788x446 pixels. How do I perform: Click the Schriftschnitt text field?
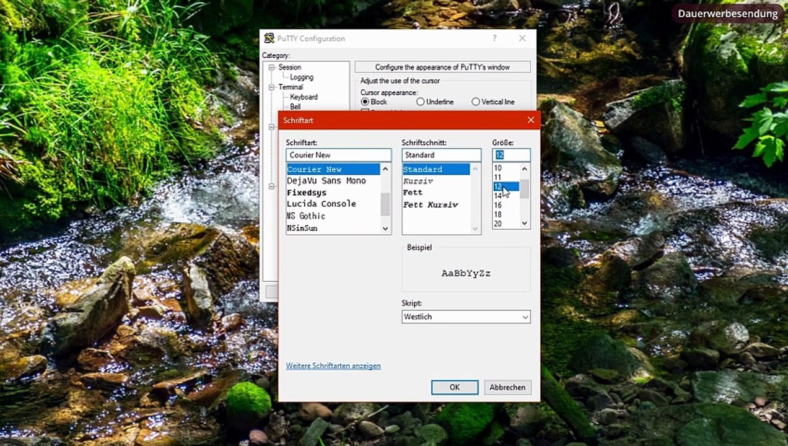(442, 155)
